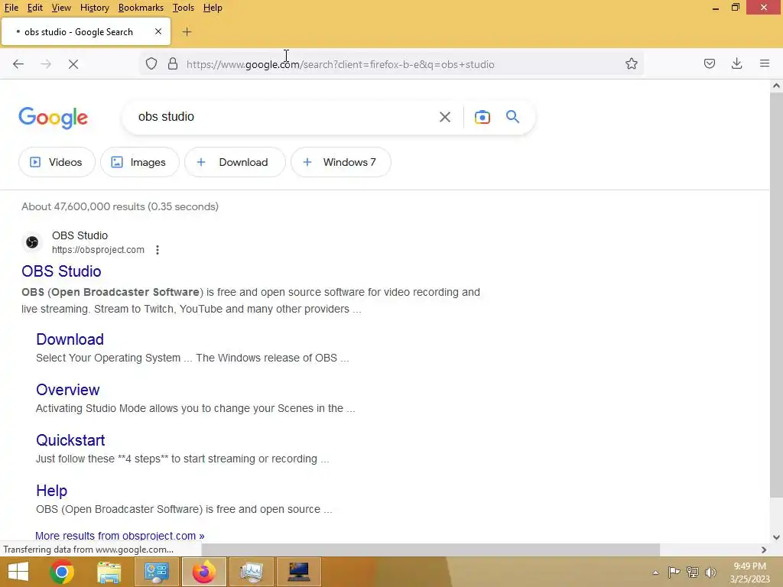Open the volume speaker tray icon
This screenshot has width=783, height=587.
click(x=710, y=572)
